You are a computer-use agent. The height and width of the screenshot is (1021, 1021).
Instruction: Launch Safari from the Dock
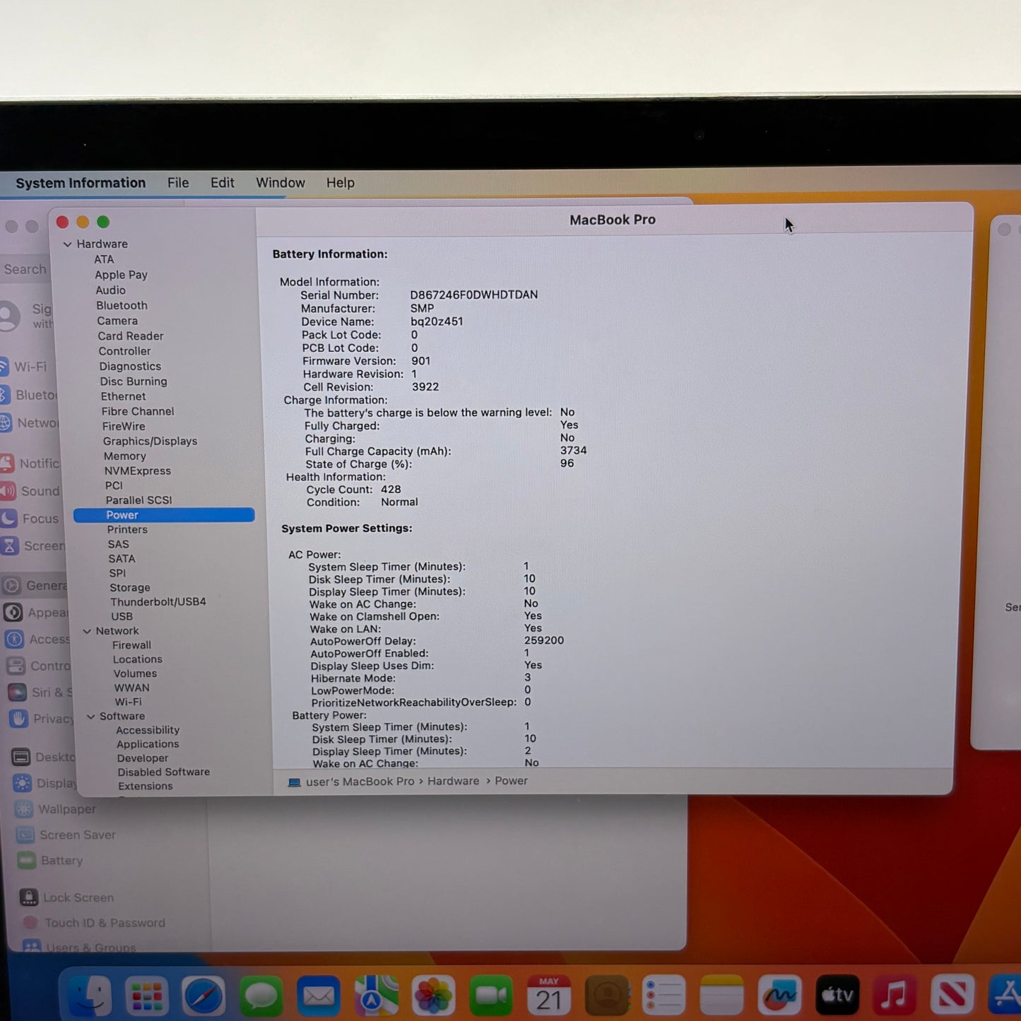click(x=204, y=996)
